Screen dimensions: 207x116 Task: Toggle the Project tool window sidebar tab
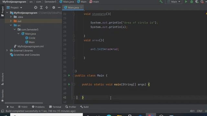(x=2, y=12)
